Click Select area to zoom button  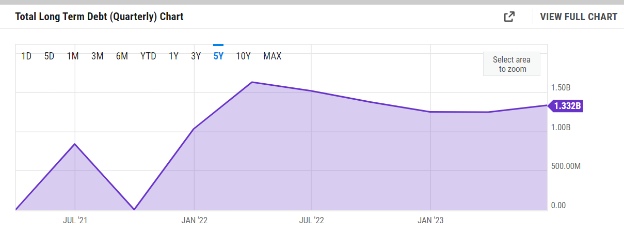click(x=513, y=64)
